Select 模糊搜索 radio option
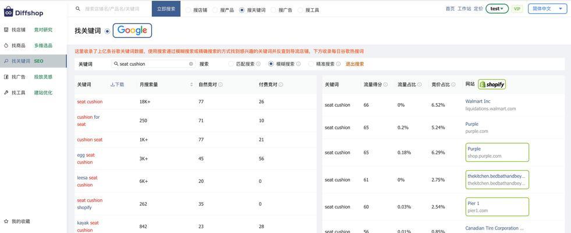 [x=271, y=64]
